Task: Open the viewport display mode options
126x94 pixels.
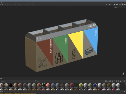Action: pyautogui.click(x=113, y=4)
